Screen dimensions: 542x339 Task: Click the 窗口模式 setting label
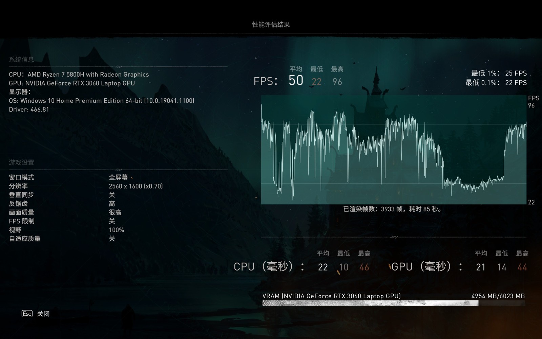(x=21, y=177)
